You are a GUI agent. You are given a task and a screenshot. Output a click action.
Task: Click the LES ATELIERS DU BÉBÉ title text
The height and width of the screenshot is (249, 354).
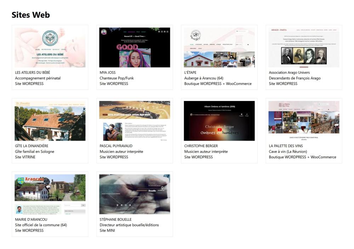point(33,73)
